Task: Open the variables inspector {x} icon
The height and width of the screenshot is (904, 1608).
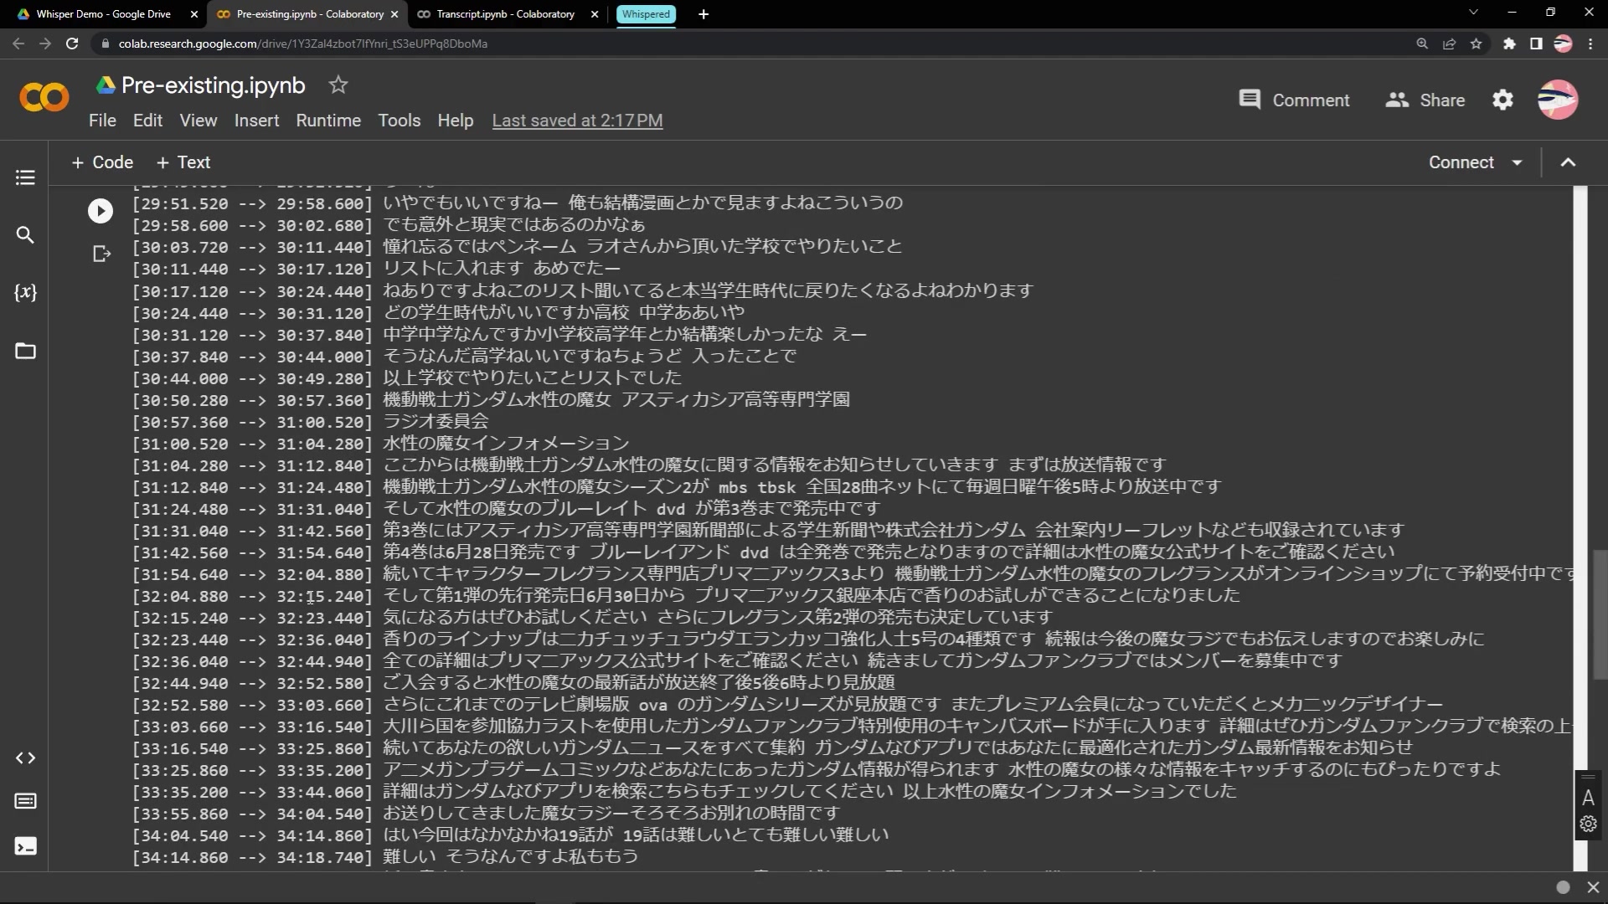Action: [25, 292]
